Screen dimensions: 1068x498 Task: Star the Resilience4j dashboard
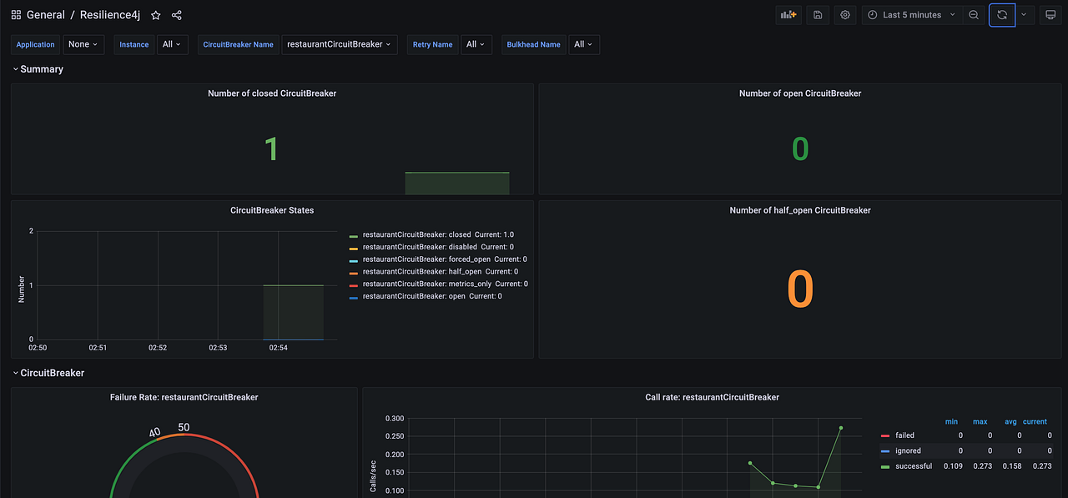[155, 14]
